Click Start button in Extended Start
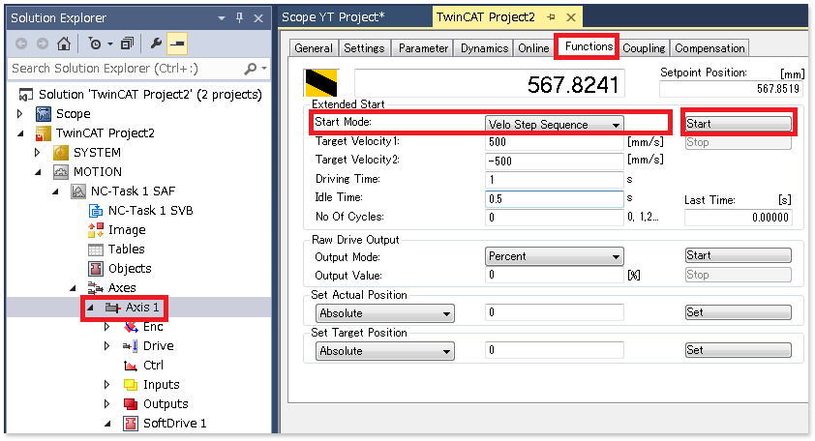815x441 pixels. point(739,124)
